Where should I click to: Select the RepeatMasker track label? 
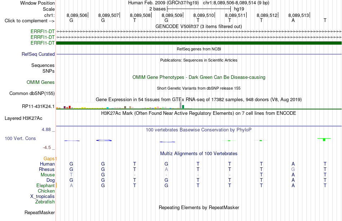click(x=40, y=212)
